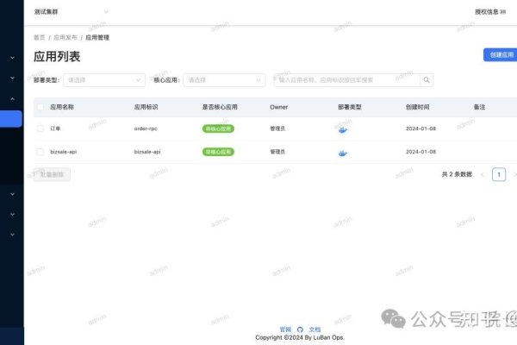Click 授权信息 in the top bar
Screen dimensions: 517x345
pos(487,12)
